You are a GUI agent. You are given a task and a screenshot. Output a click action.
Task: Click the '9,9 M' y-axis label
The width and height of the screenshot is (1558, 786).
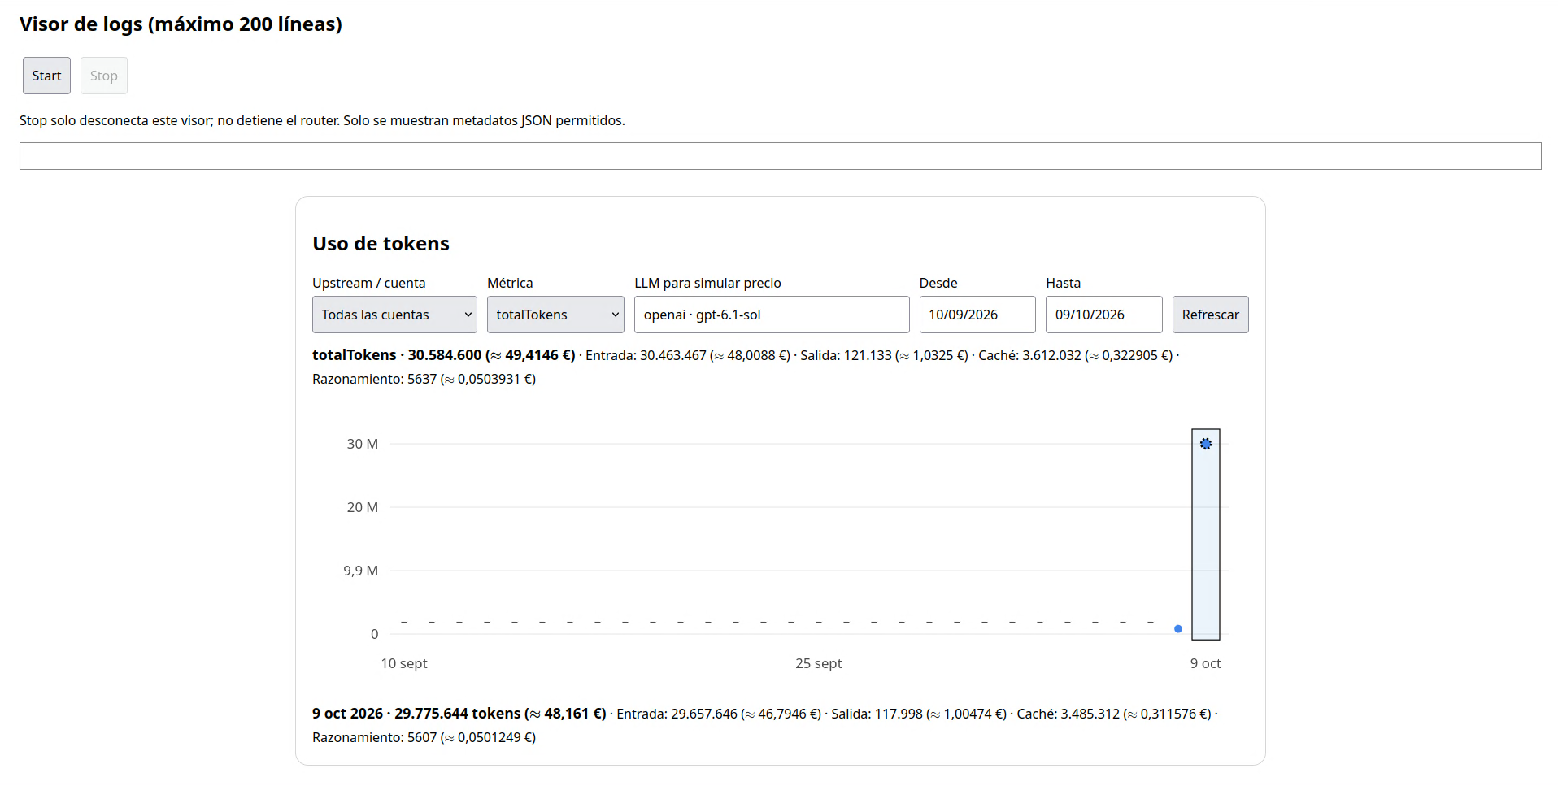360,571
